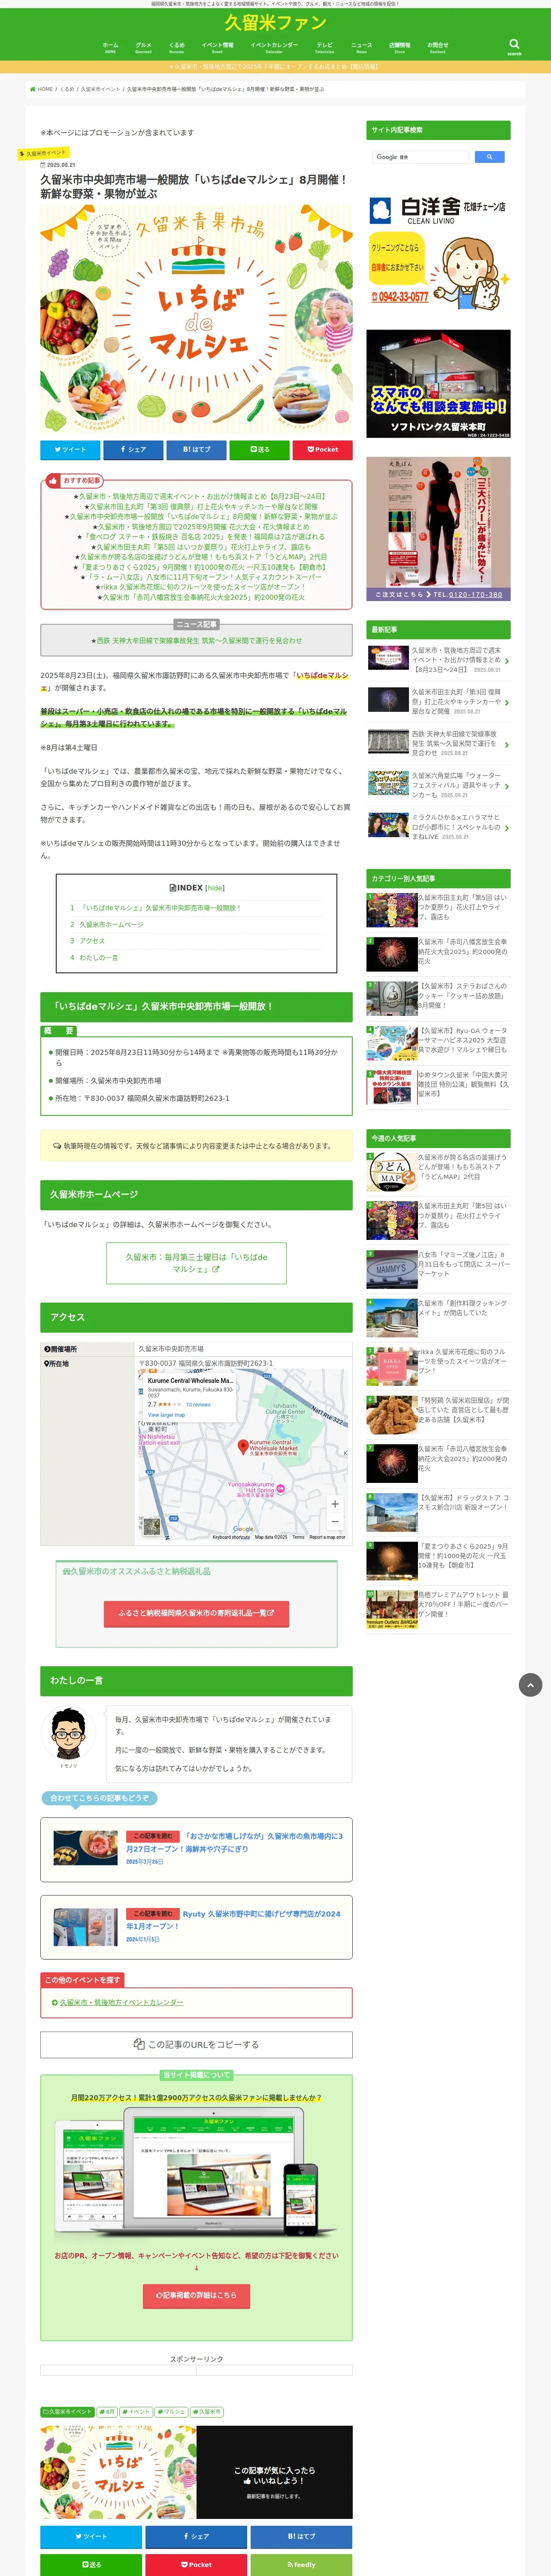Jump to index item 久留米市ホームページ

pyautogui.click(x=111, y=925)
